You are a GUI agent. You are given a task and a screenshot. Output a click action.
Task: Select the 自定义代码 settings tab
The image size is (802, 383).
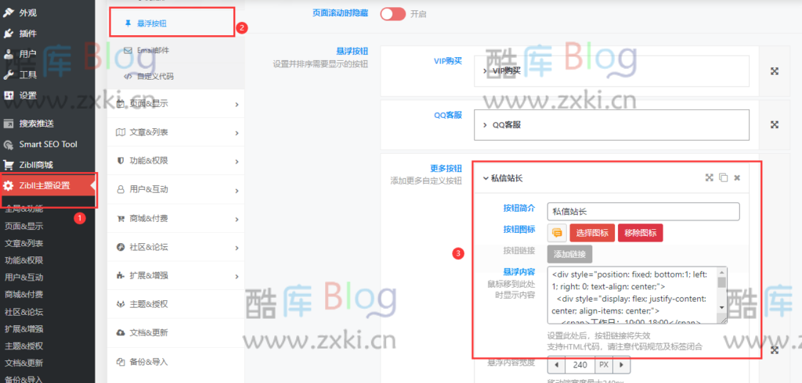click(176, 77)
